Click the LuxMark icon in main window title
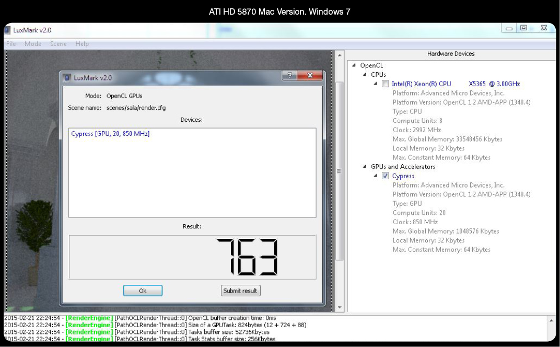The width and height of the screenshot is (560, 347). (7, 30)
